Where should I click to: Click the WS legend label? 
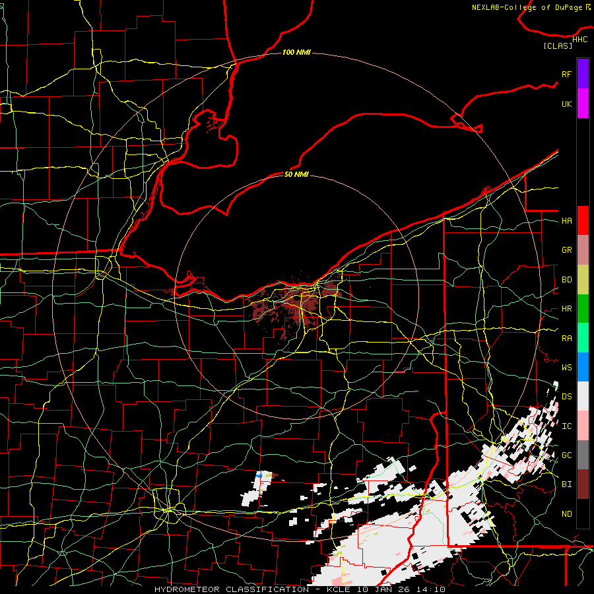point(566,367)
